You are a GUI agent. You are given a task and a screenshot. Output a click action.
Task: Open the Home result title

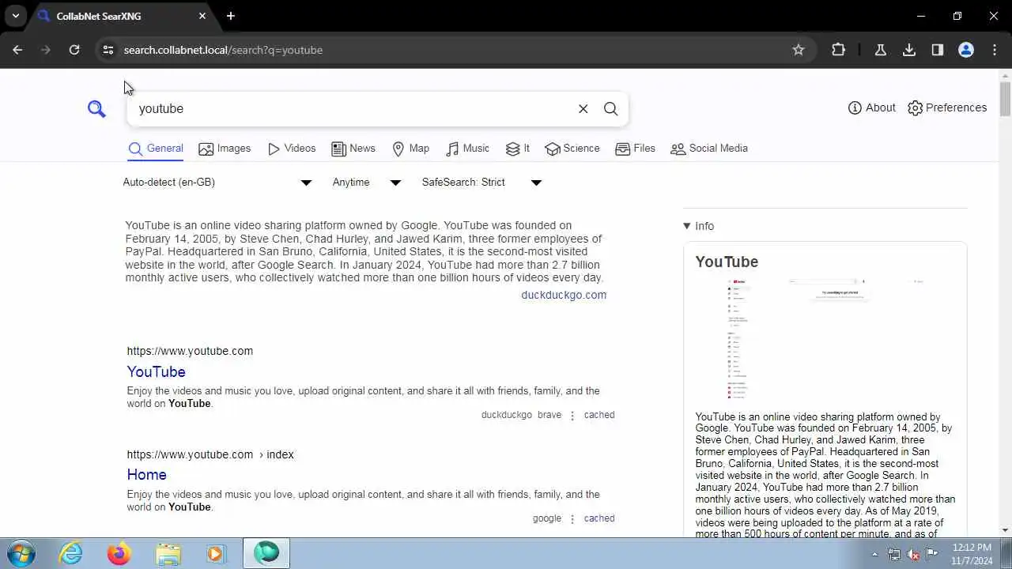147,475
